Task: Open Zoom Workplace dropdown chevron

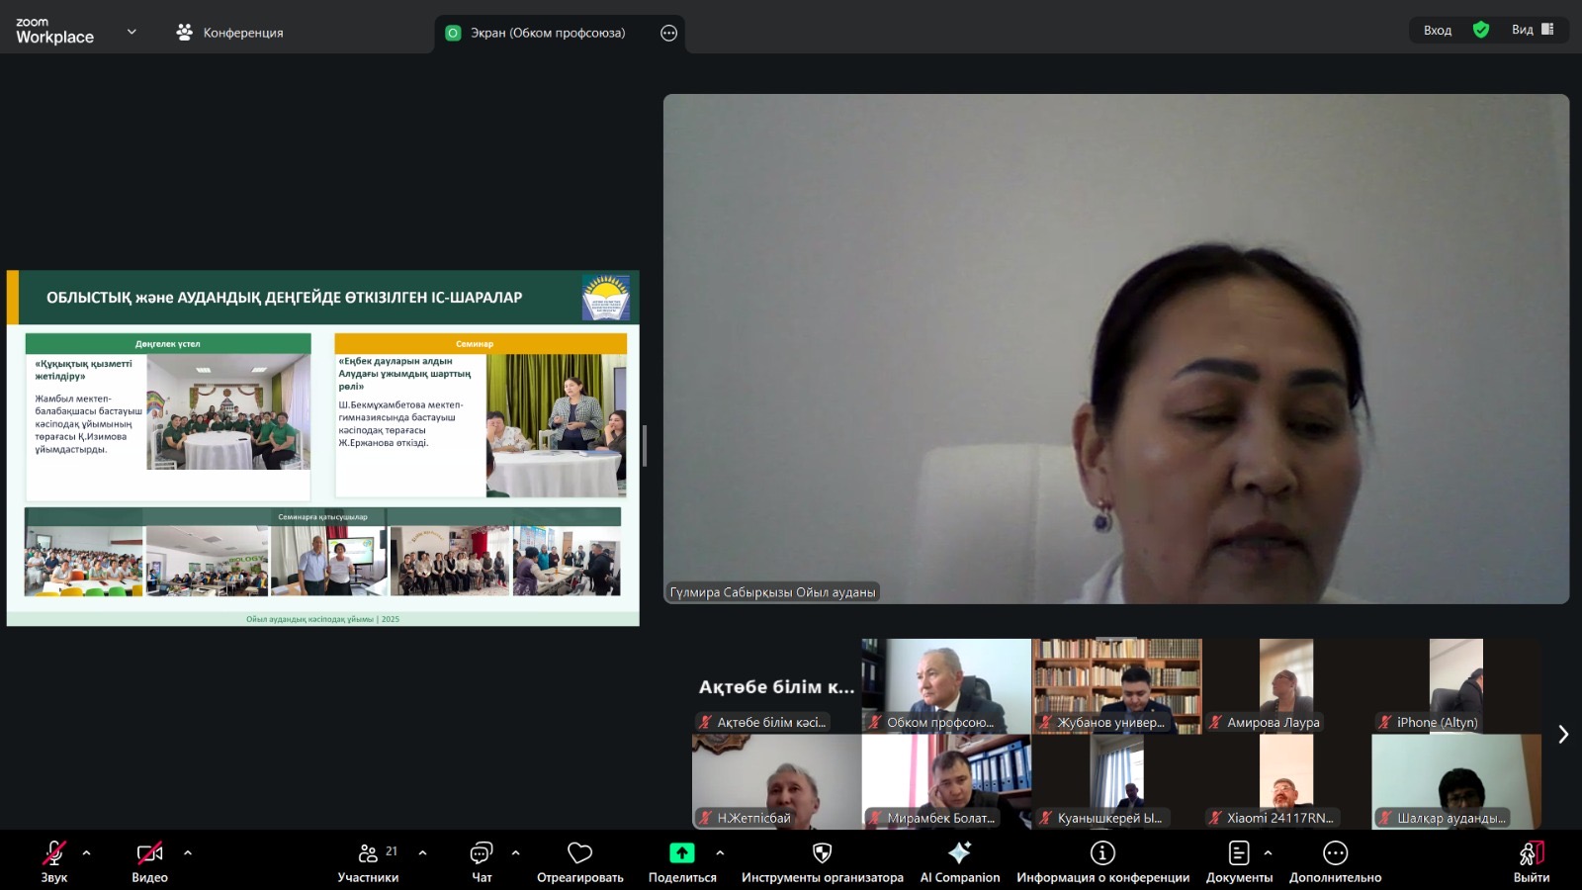Action: point(132,32)
